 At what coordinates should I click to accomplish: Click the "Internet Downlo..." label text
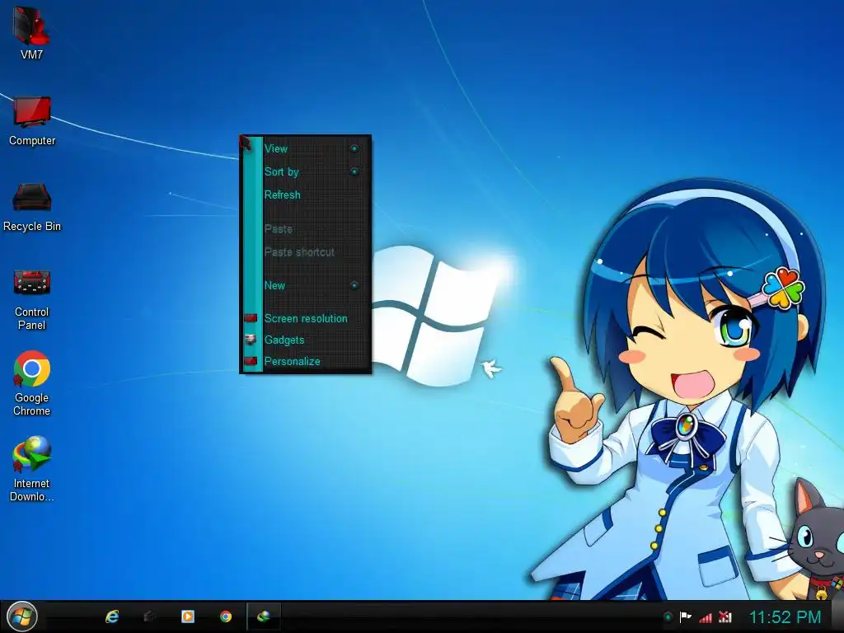coord(32,490)
